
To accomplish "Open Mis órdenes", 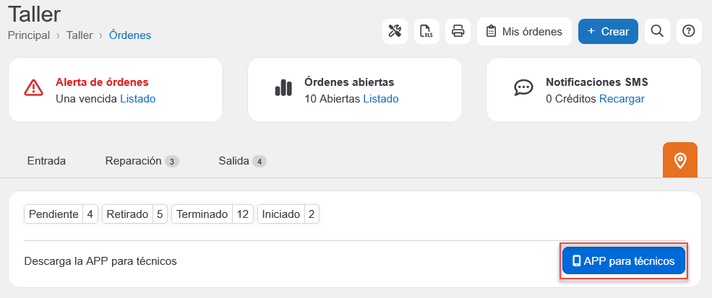I will pos(524,32).
